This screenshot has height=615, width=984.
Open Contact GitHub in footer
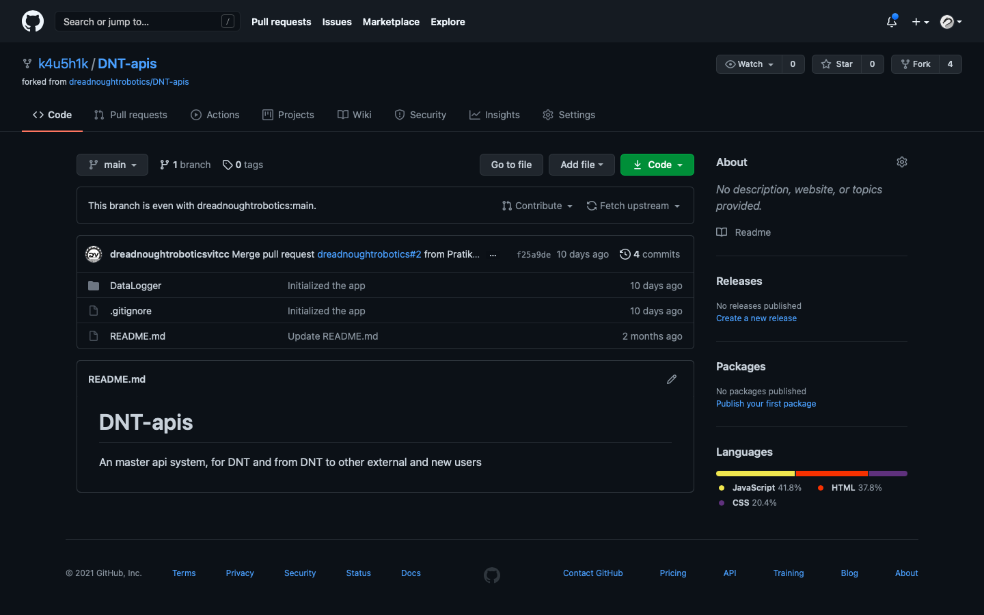click(x=593, y=573)
